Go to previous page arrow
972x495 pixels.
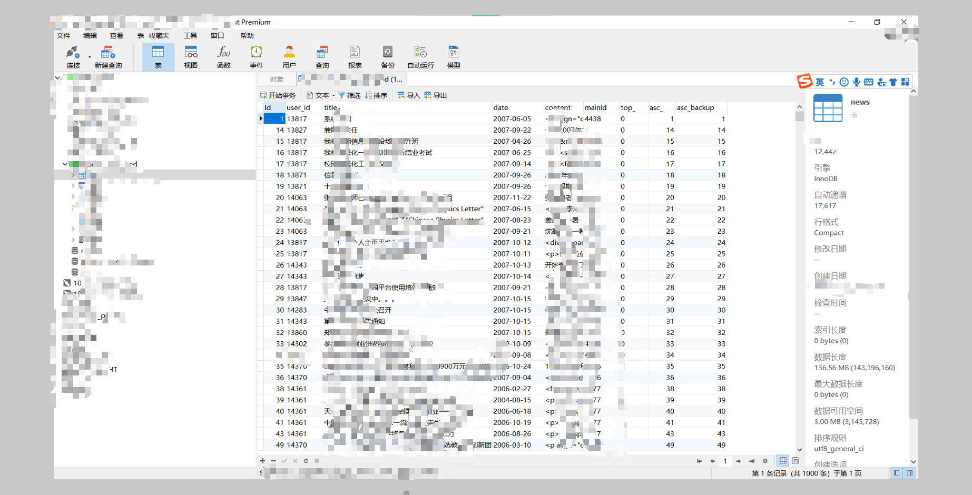click(712, 461)
